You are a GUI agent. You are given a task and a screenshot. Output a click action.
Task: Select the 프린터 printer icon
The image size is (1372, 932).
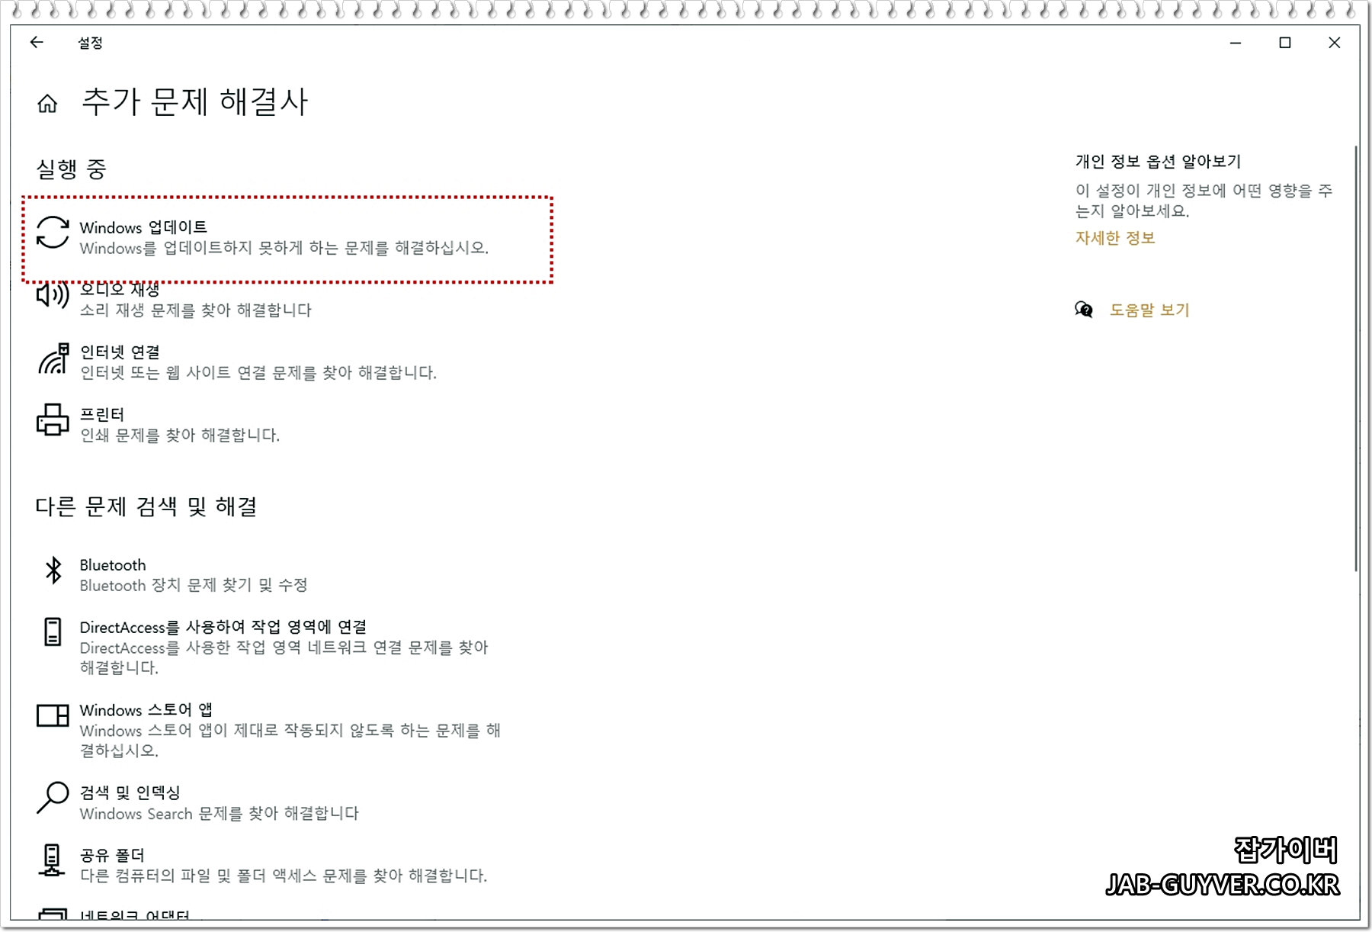(53, 419)
